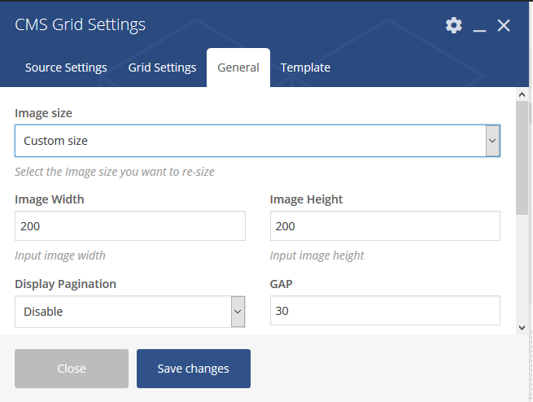This screenshot has width=533, height=402.
Task: Go to the Template tab
Action: [x=305, y=68]
